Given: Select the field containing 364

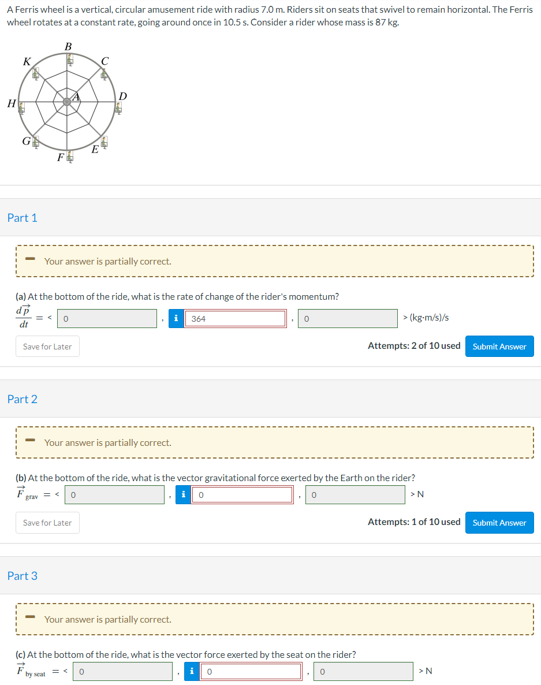Looking at the screenshot, I should (x=236, y=318).
